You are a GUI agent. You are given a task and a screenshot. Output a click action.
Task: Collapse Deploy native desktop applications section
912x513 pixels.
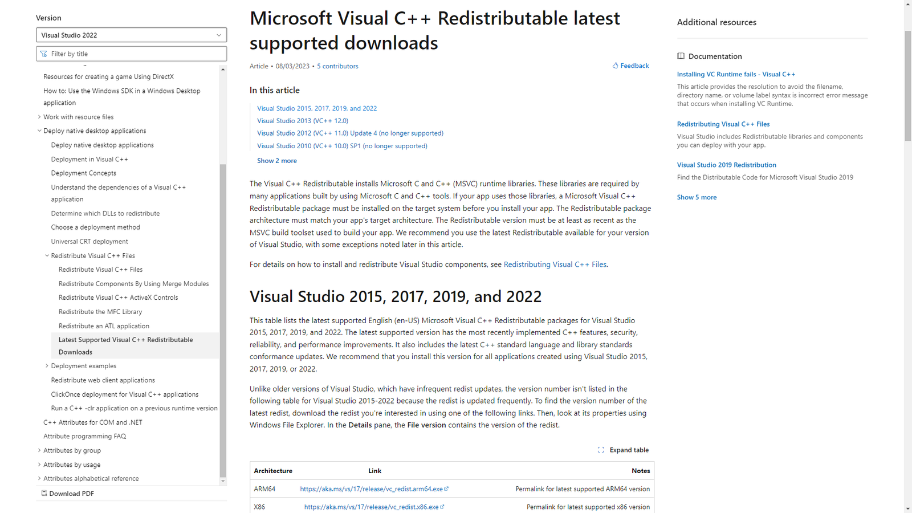pyautogui.click(x=39, y=131)
